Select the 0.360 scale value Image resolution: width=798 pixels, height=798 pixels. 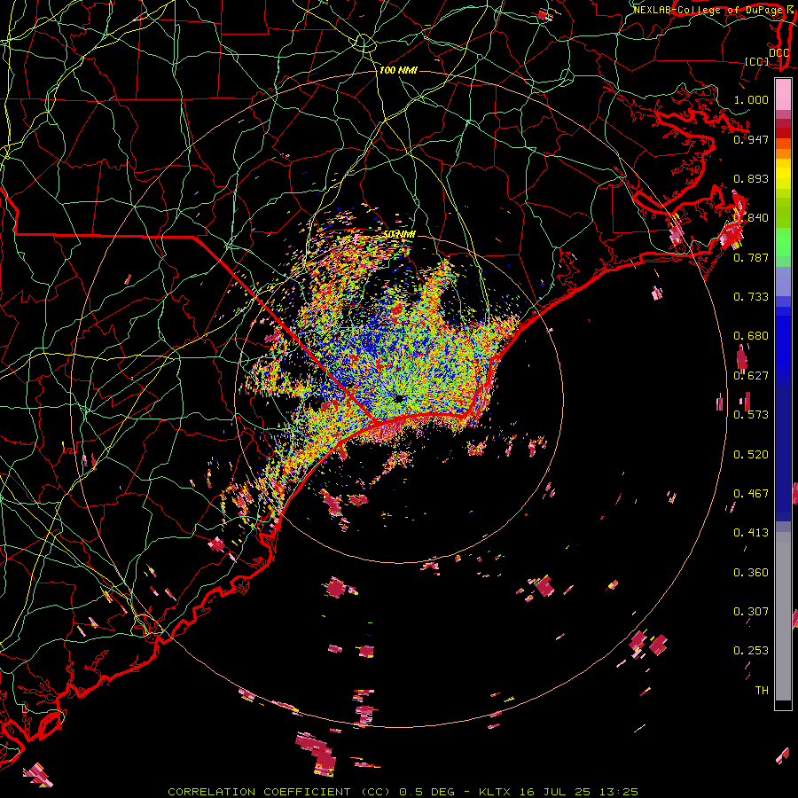tap(751, 573)
